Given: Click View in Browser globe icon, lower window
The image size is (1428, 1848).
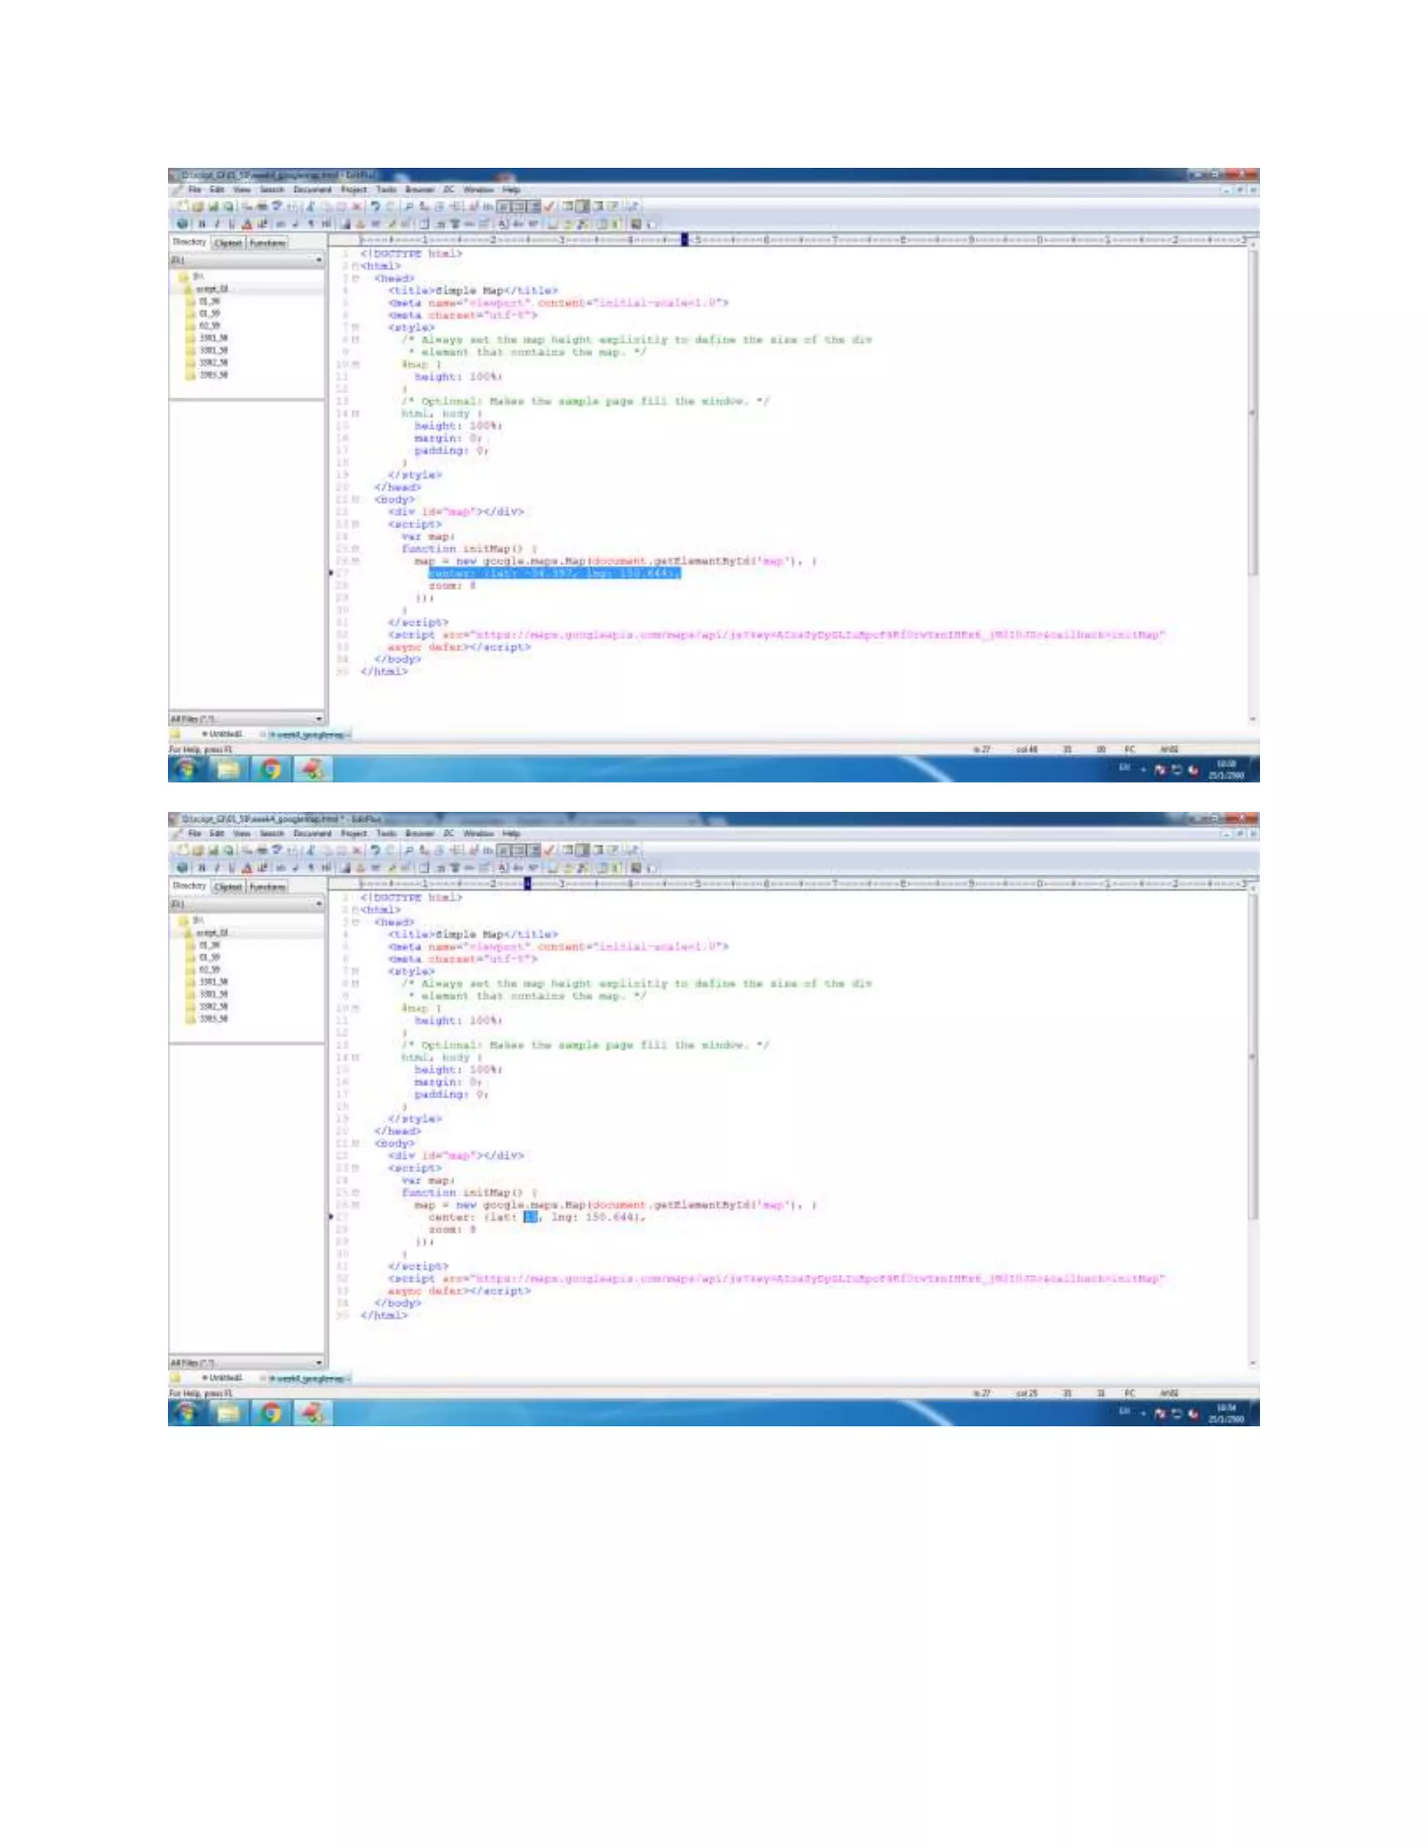Looking at the screenshot, I should [x=182, y=868].
